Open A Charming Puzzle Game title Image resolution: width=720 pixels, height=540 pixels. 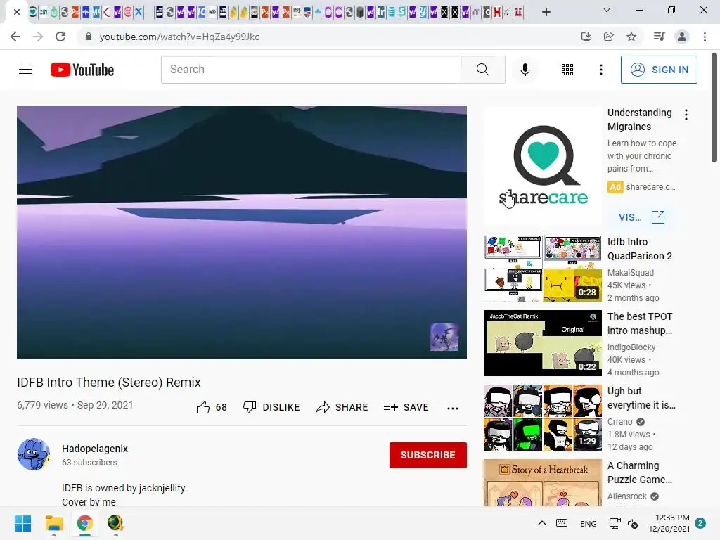(640, 472)
